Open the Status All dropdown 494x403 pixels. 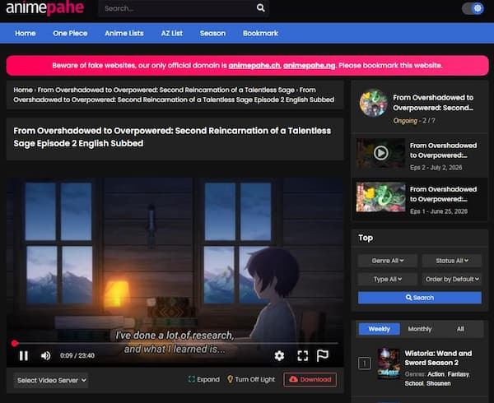click(452, 261)
